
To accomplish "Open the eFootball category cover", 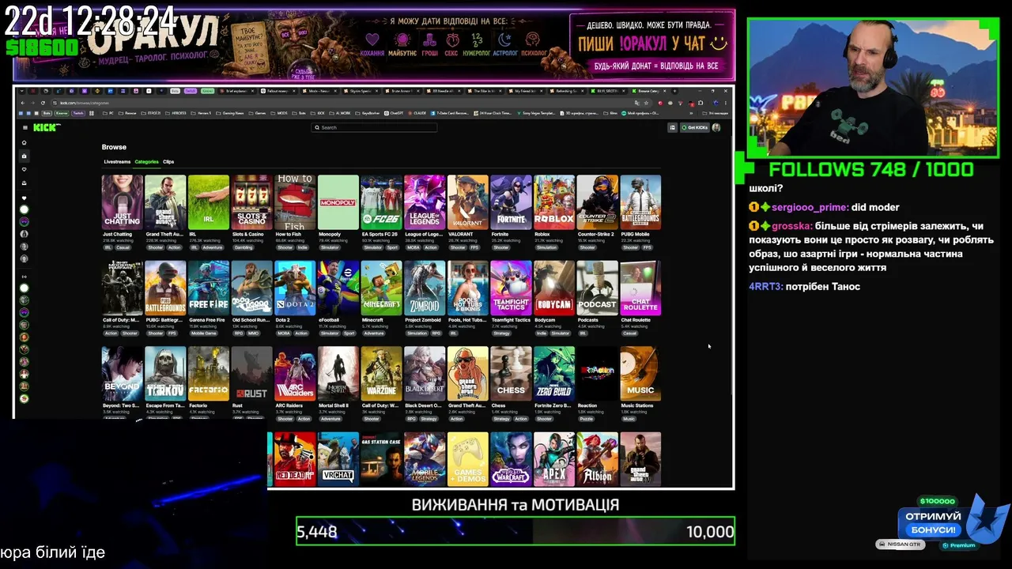I will [x=338, y=288].
